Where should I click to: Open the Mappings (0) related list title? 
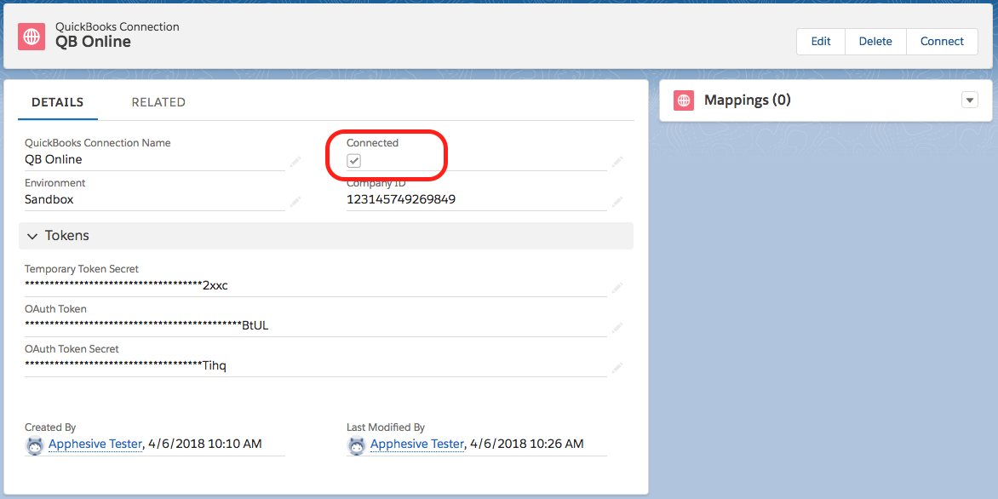tap(748, 100)
